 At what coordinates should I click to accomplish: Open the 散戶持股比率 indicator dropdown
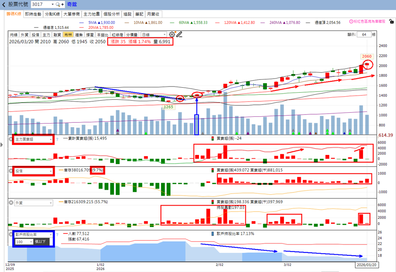[x=33, y=235]
